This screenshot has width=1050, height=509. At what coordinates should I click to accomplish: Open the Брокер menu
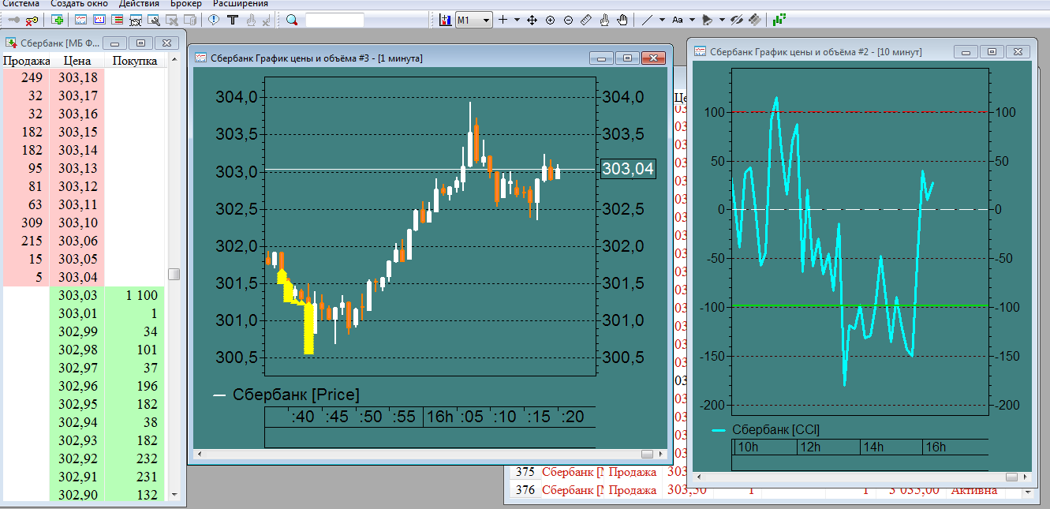coord(185,3)
